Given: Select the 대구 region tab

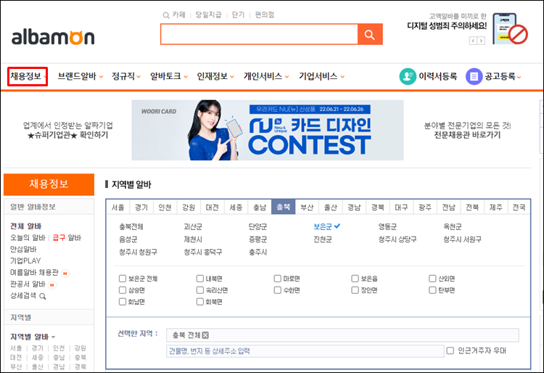Looking at the screenshot, I should pyautogui.click(x=401, y=207).
